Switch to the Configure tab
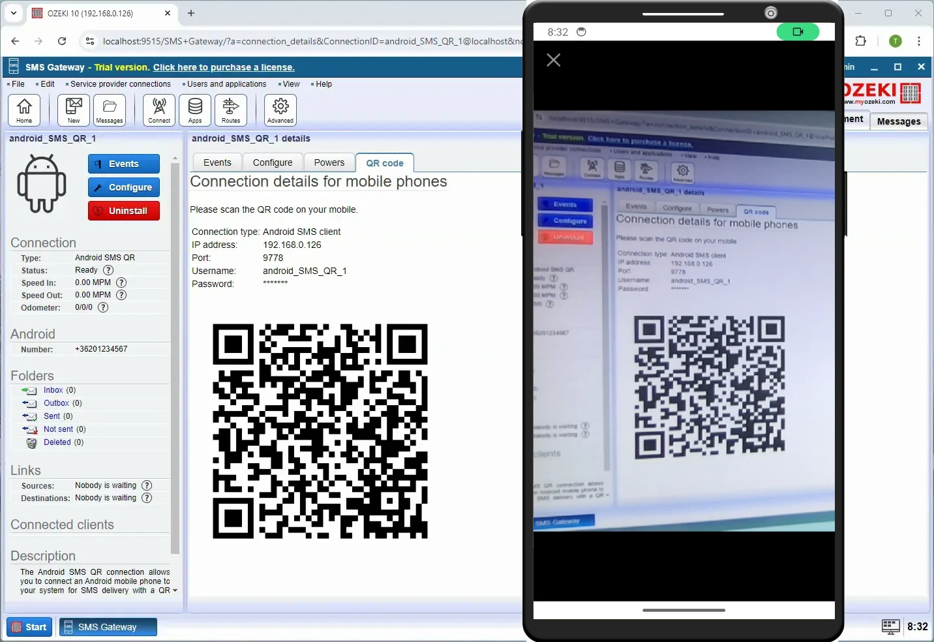Viewport: 934px width, 642px height. (x=273, y=162)
